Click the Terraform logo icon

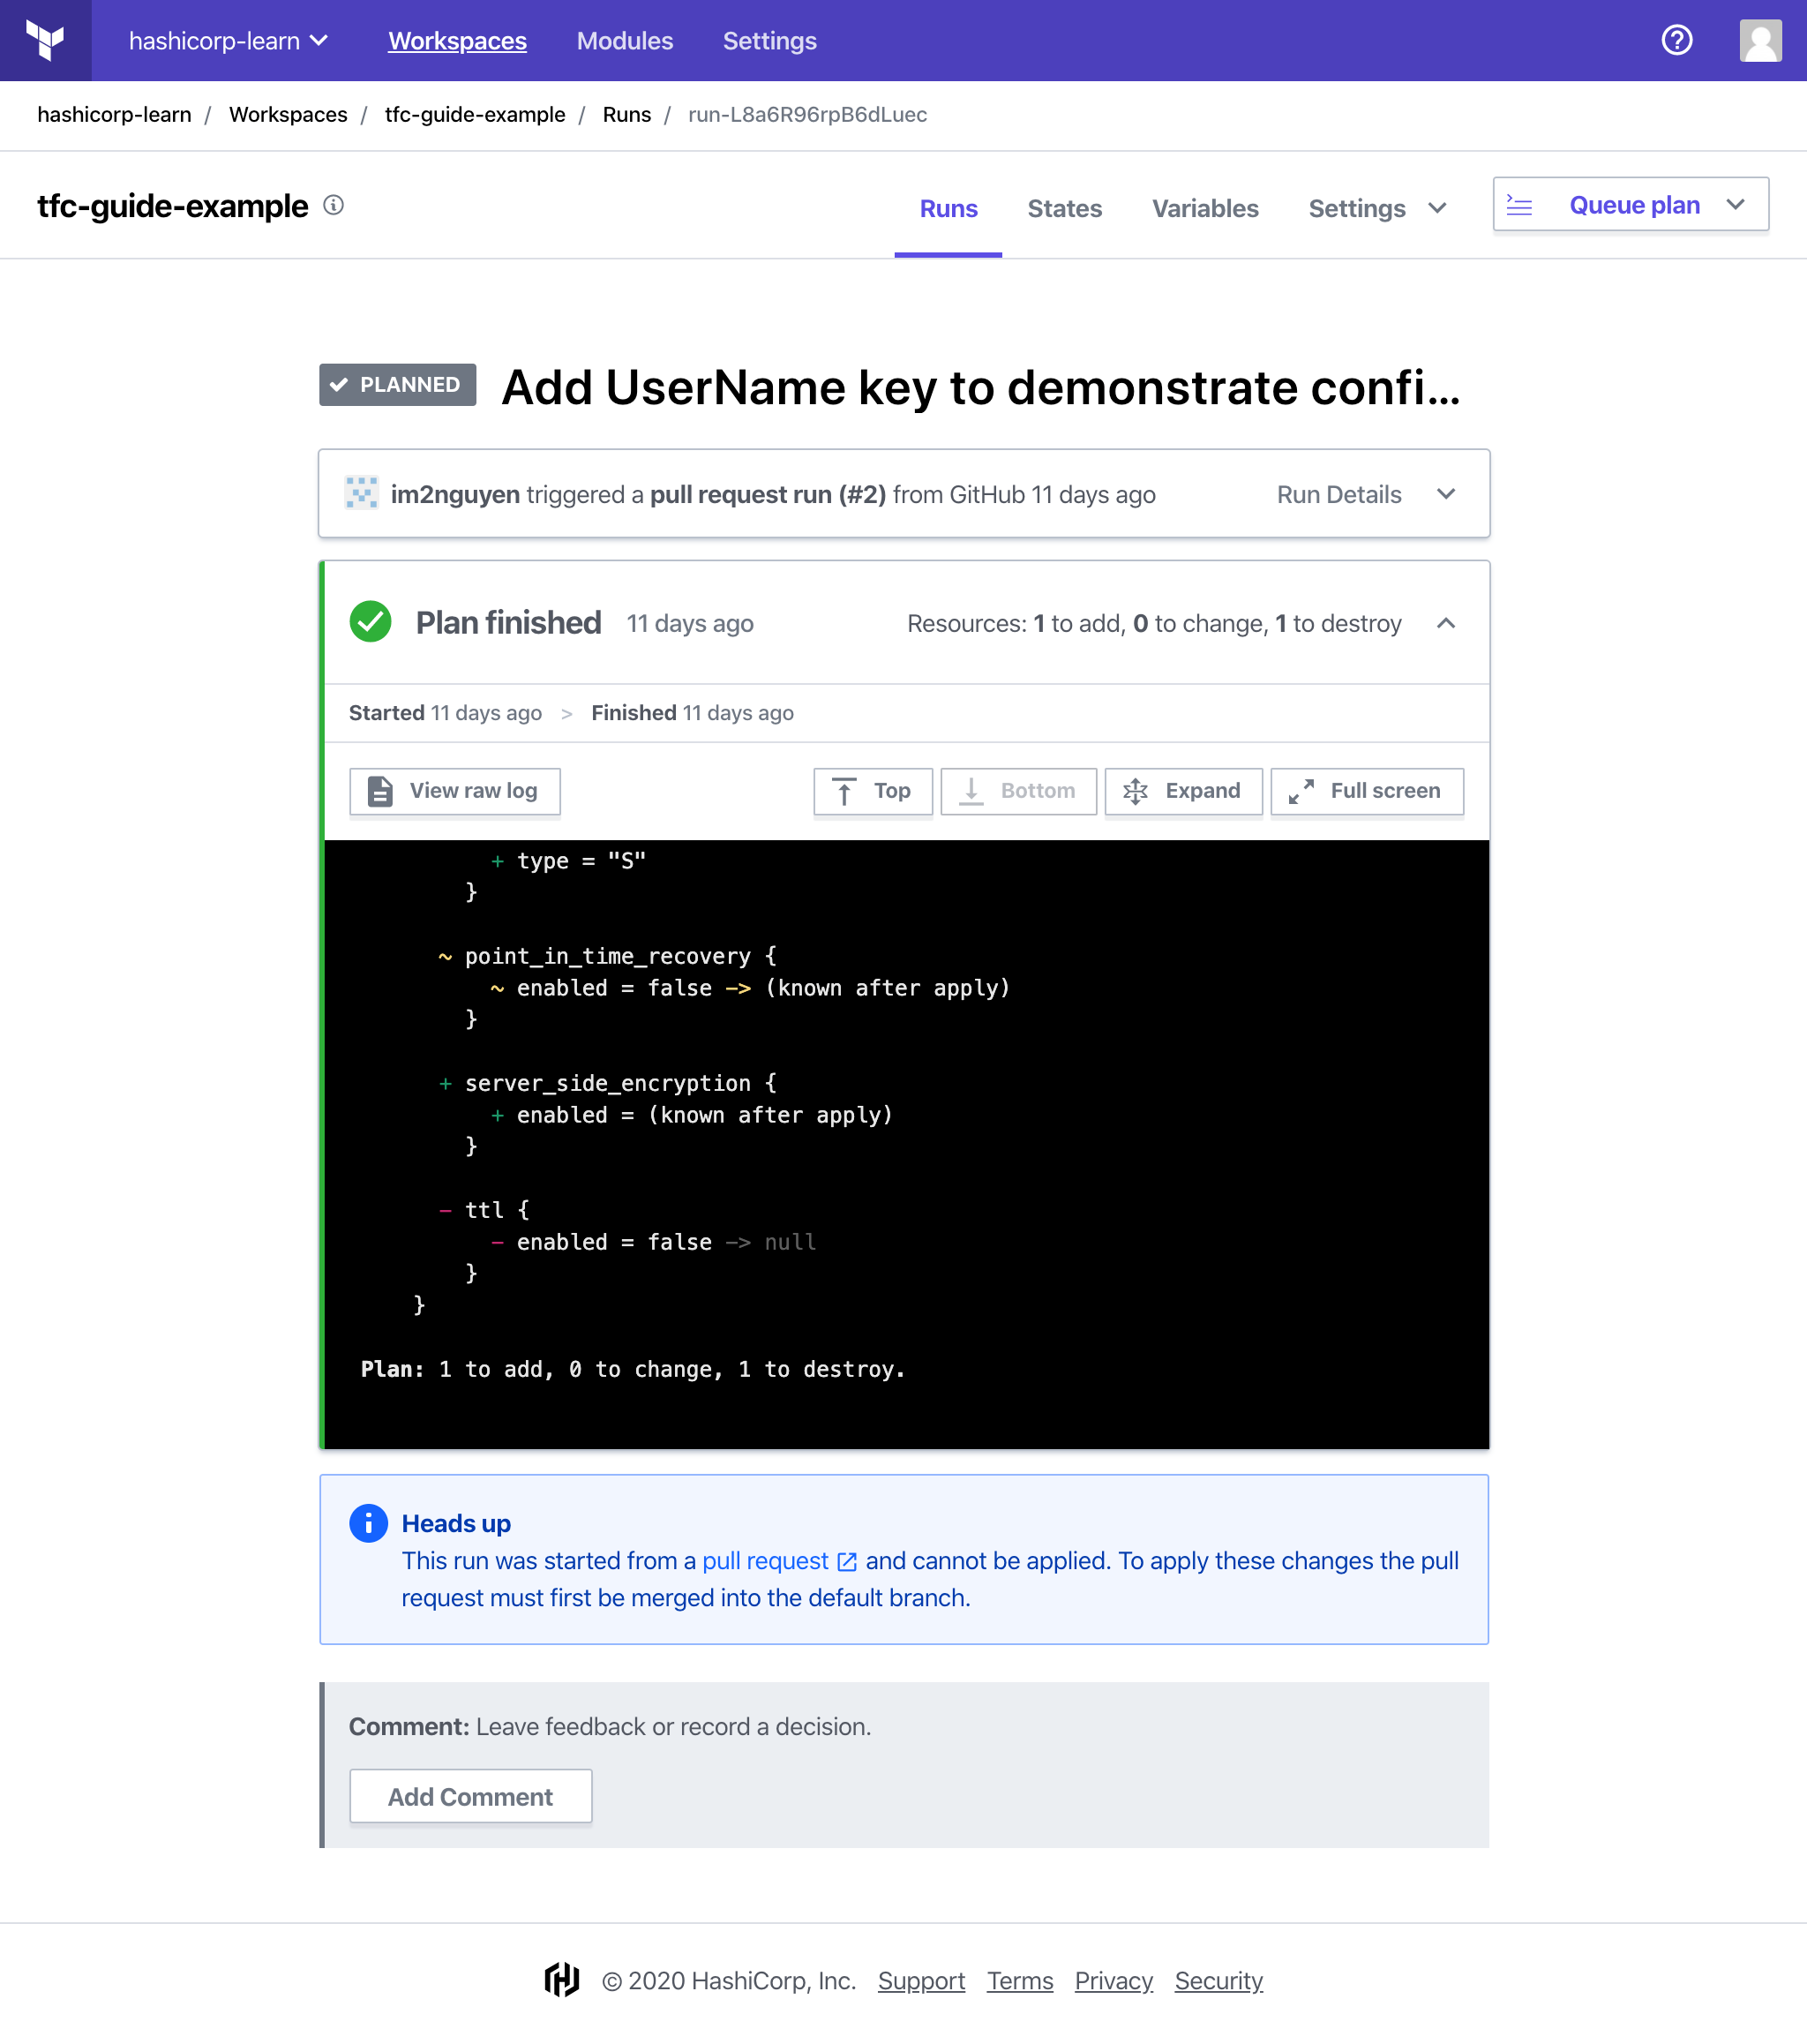pos(45,40)
